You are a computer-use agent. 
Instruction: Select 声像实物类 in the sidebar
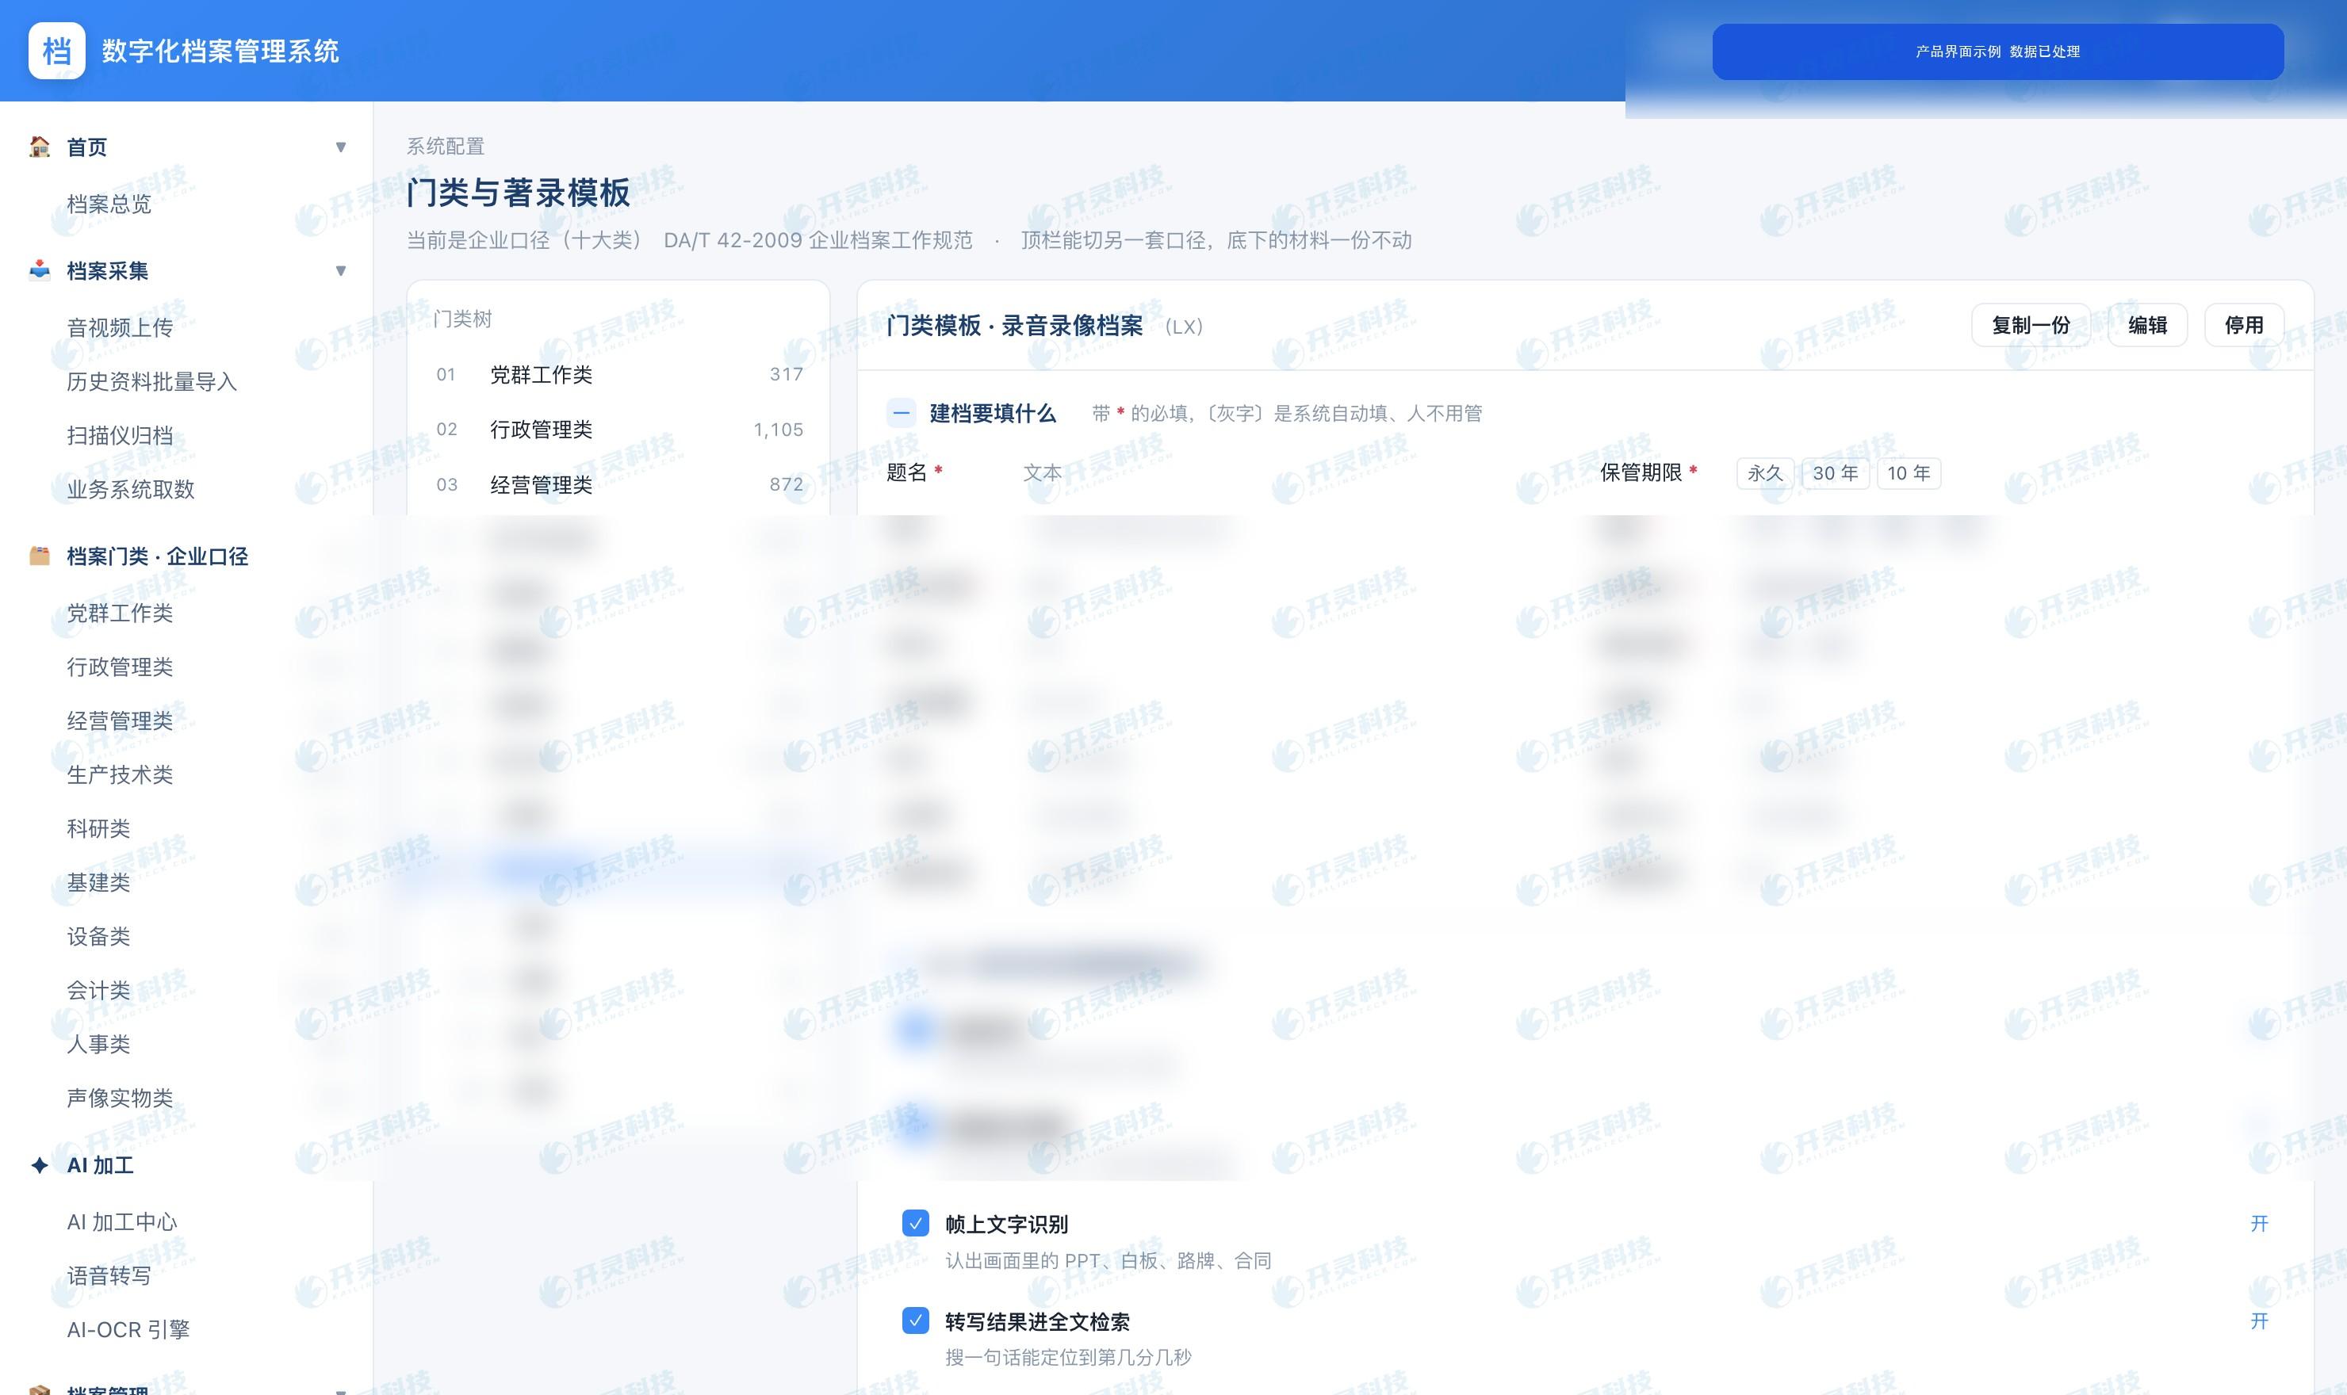click(x=120, y=1098)
